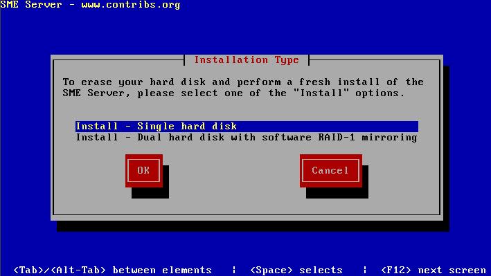Confirm with the OK button
This screenshot has height=276, width=491.
[144, 171]
